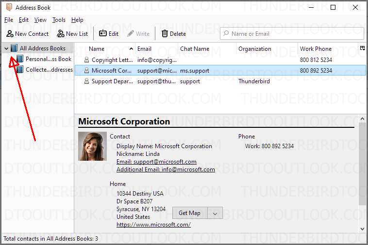Focus the Name or Email search field
368x245 pixels.
click(x=292, y=33)
